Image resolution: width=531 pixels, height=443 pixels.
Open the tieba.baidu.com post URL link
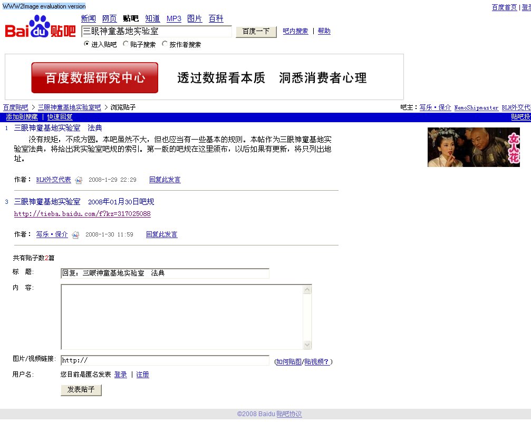coord(82,214)
